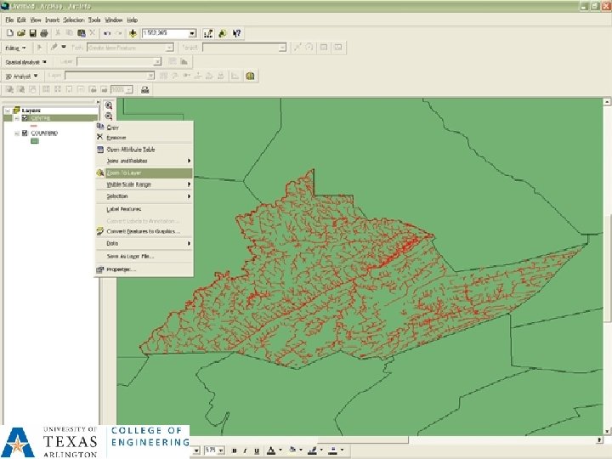
Task: Click the New Map File icon
Action: (x=8, y=33)
